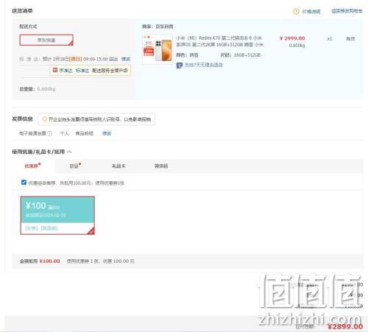This screenshot has width=368, height=332.
Task: Click the 京准达 calendar icon in delivery tip
Action: (x=55, y=70)
